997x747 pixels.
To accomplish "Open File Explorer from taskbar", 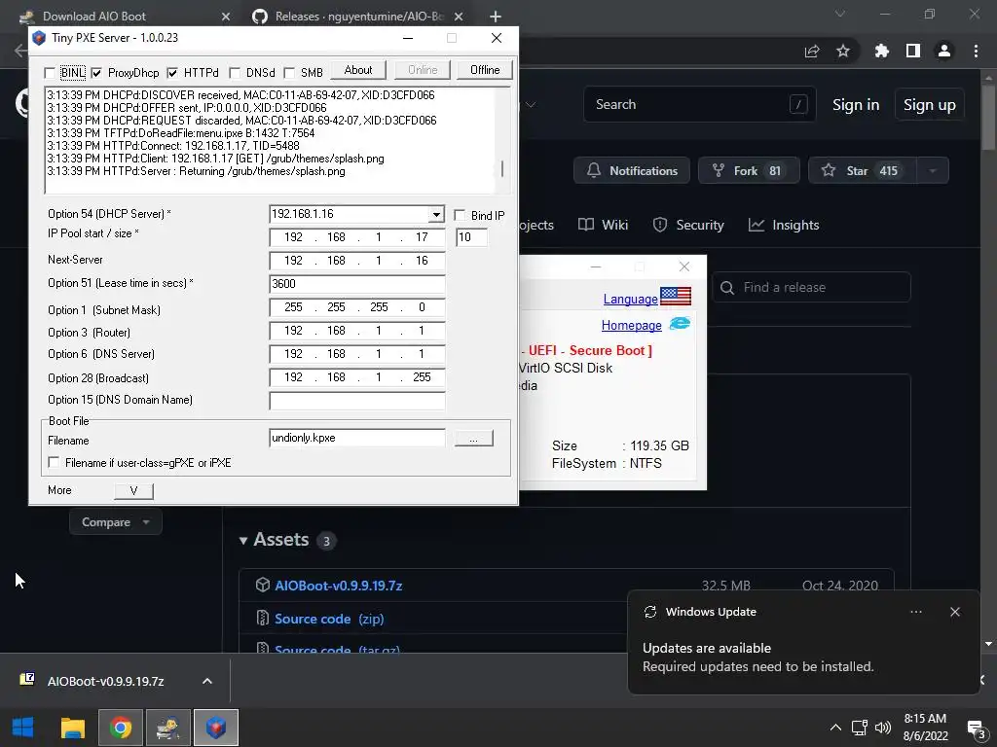I will pos(73,728).
